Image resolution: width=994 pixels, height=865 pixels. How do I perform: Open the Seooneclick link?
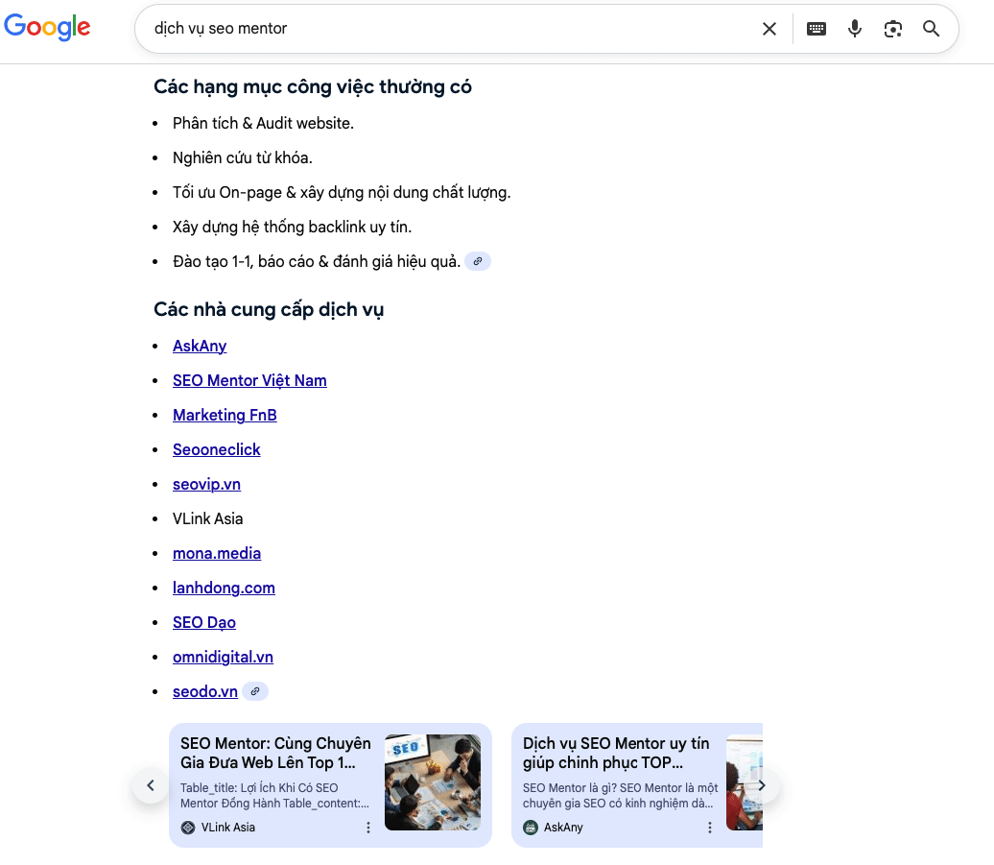pyautogui.click(x=217, y=449)
